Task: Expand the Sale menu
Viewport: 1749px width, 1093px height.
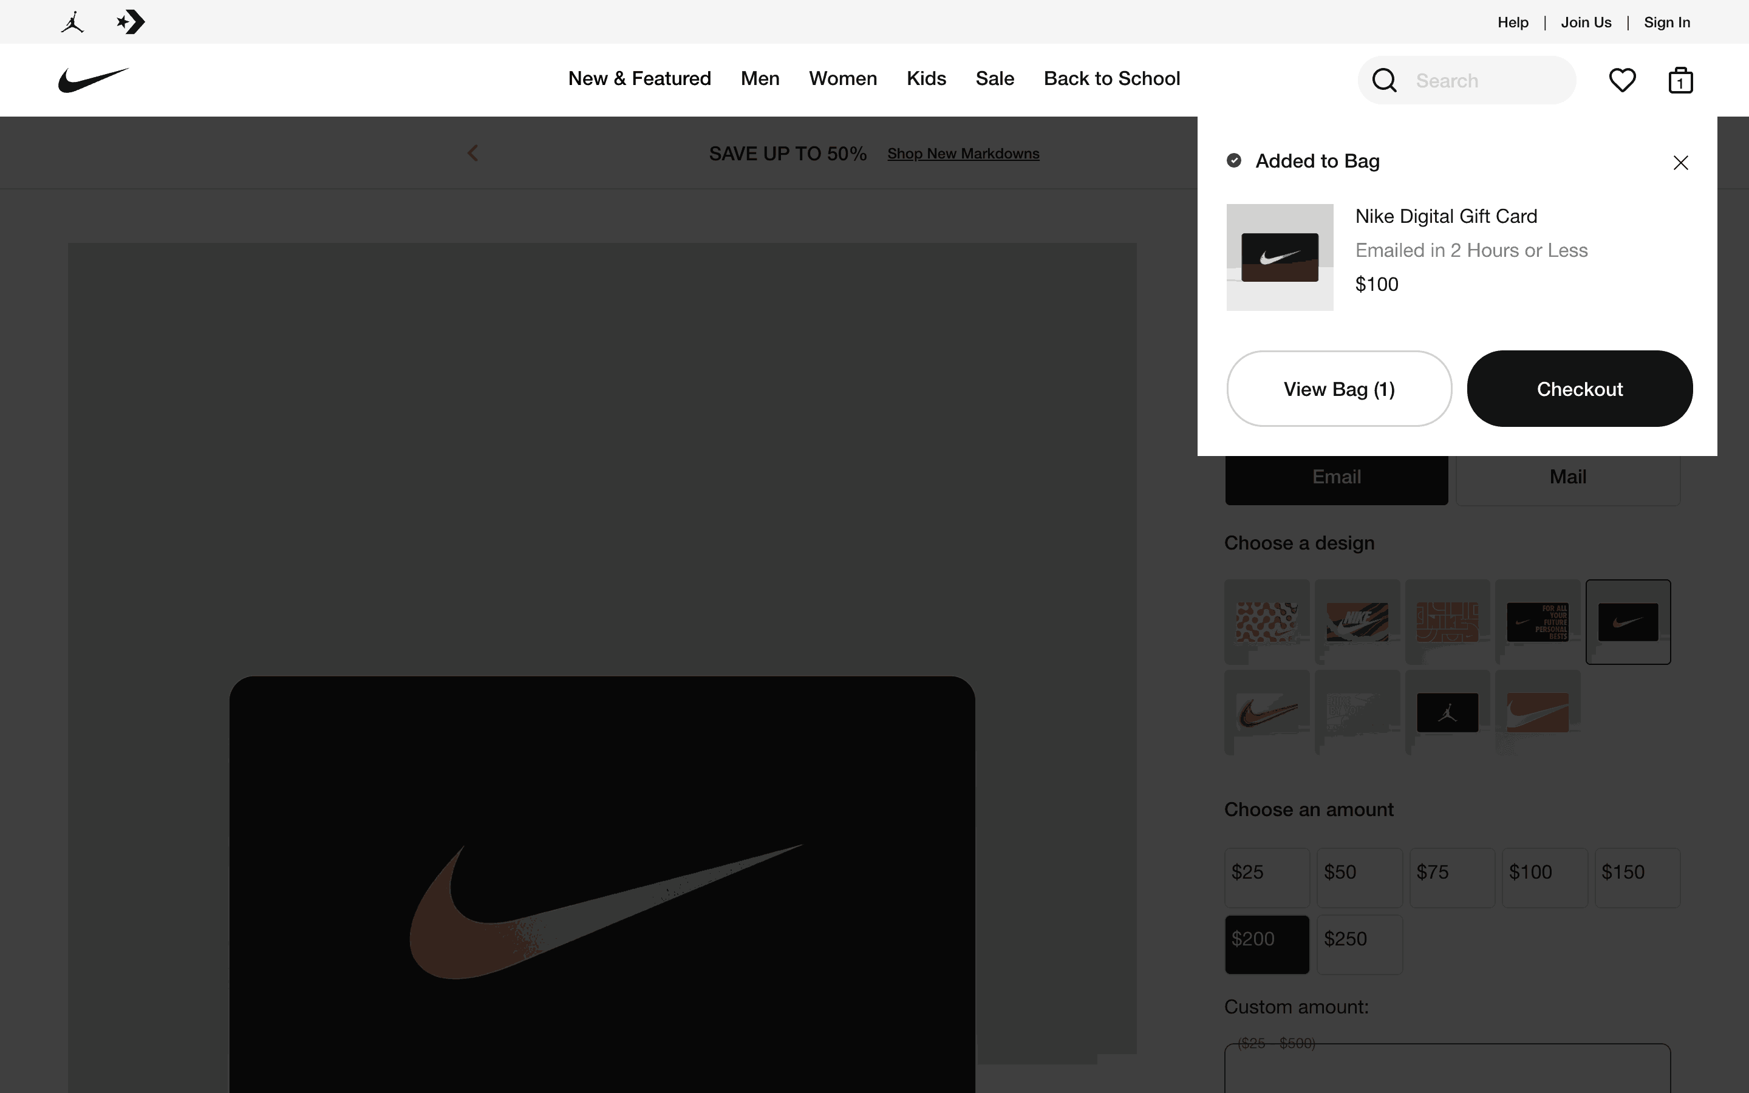Action: pos(995,78)
